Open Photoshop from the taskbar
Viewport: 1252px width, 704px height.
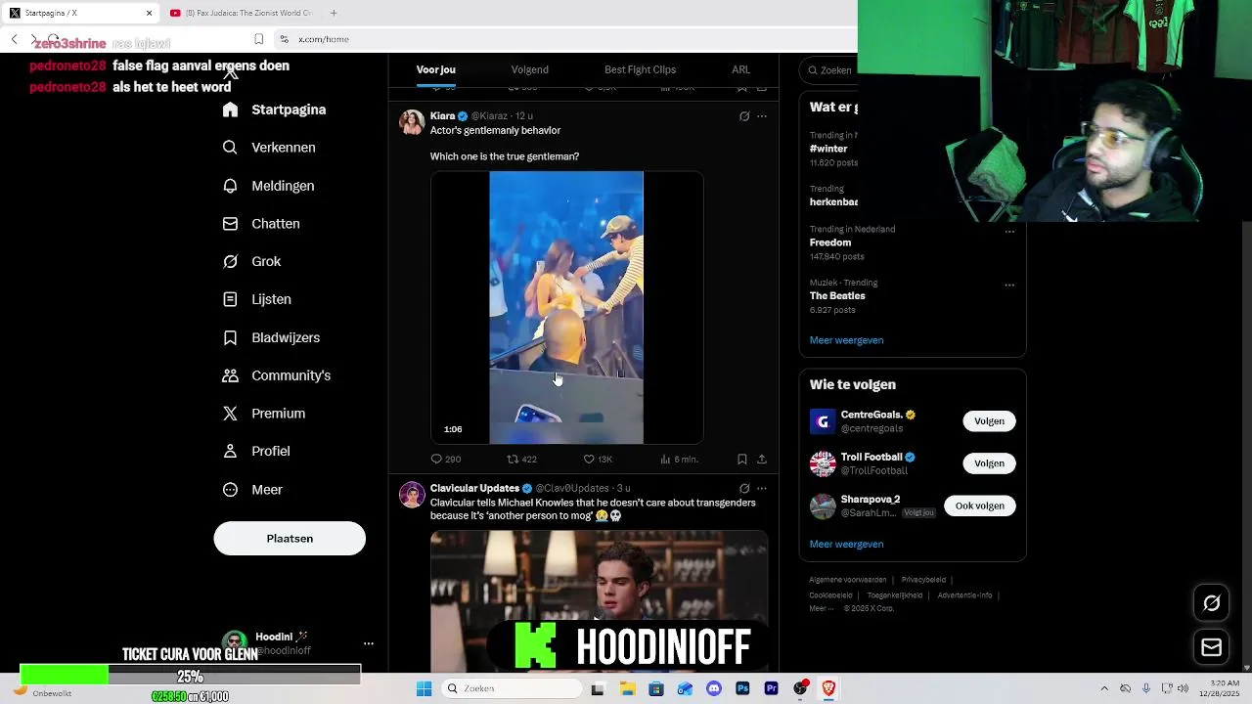pos(742,688)
